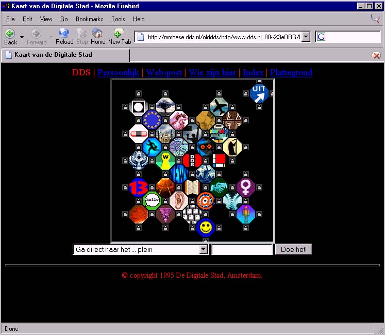This screenshot has height=335, width=385.
Task: Follow the 'Wie zijn hier' link
Action: (x=212, y=72)
